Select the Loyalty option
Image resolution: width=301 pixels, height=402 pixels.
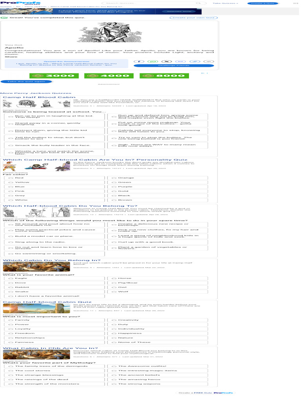tap(54, 329)
